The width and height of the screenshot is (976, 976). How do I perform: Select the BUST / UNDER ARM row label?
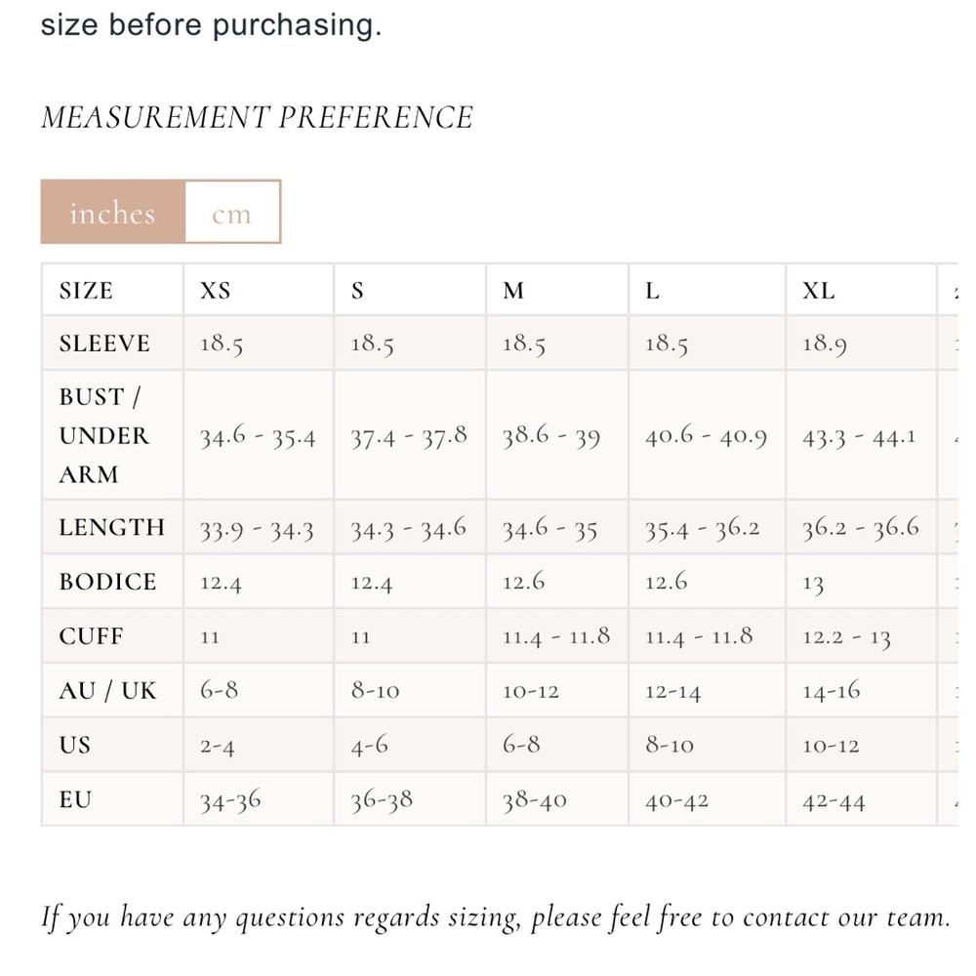(104, 435)
